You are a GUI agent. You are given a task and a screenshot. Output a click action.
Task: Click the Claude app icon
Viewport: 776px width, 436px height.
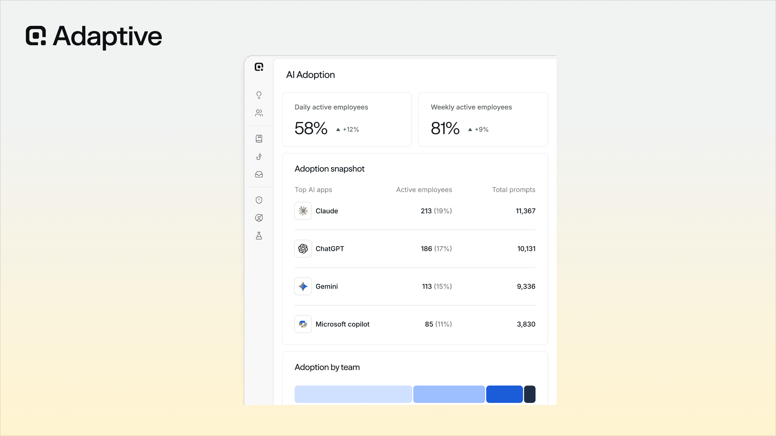303,211
